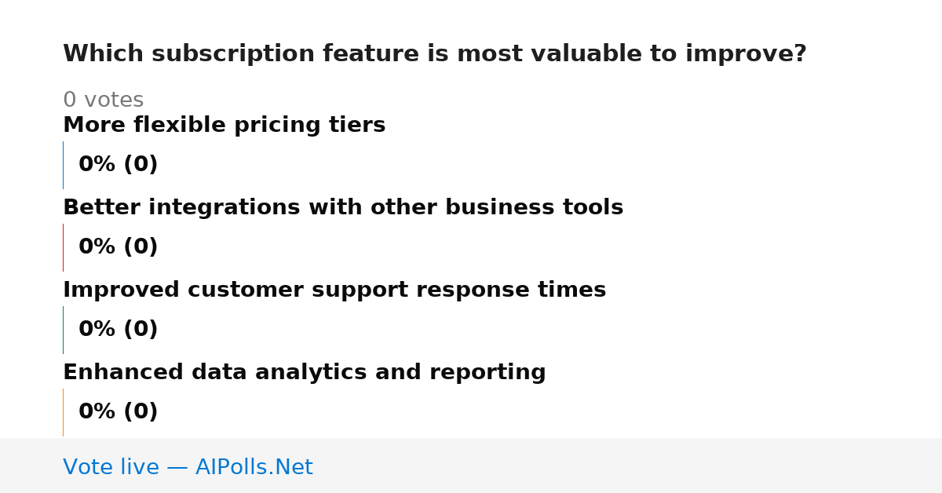Select Better integrations with other business tools
Image resolution: width=942 pixels, height=493 pixels.
coord(343,208)
